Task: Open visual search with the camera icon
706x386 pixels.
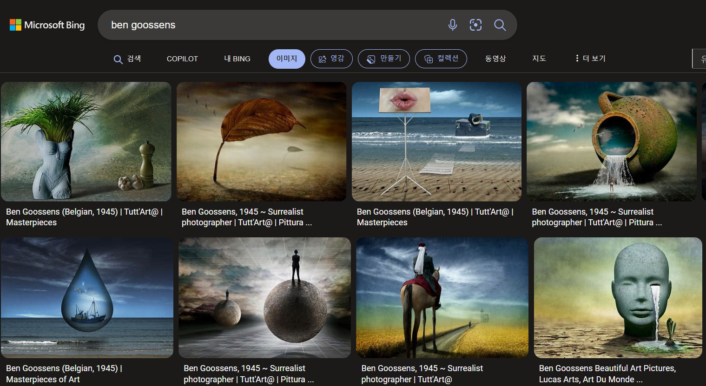Action: (x=475, y=25)
